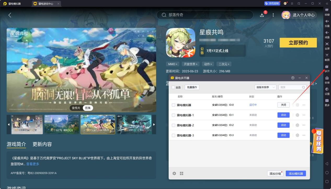Go back with the left arrow
This screenshot has width=331, height=189.
[x=10, y=15]
